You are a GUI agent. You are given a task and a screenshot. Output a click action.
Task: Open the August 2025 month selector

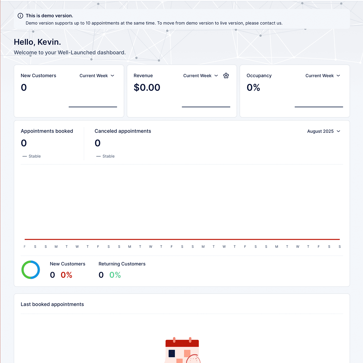click(x=324, y=131)
